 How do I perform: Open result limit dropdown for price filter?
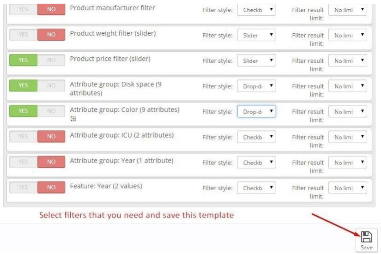tap(347, 60)
